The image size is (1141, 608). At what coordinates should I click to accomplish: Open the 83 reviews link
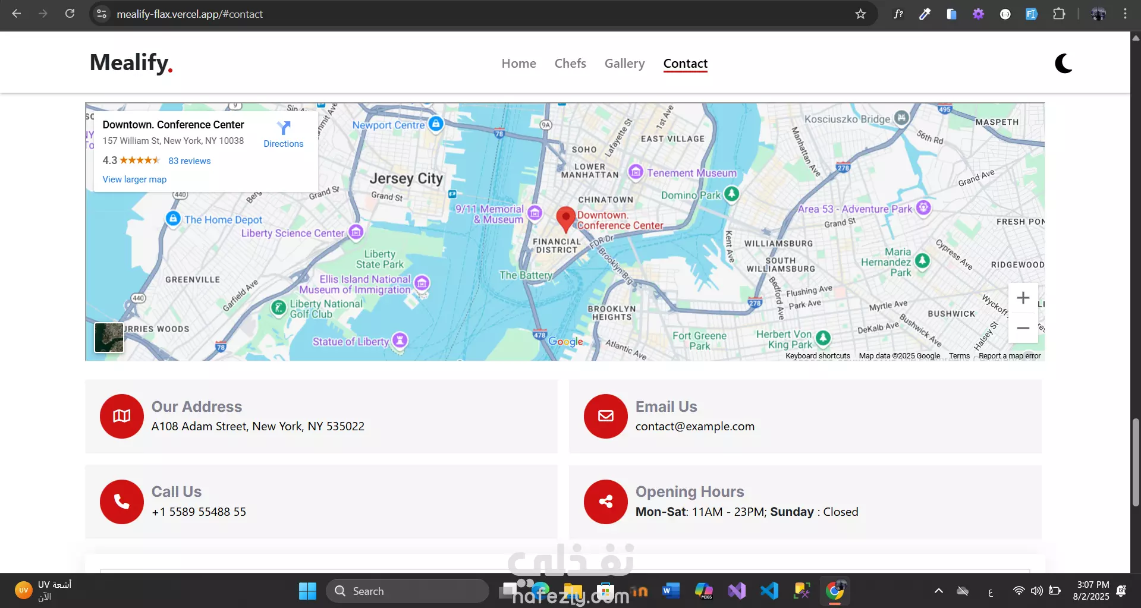pos(190,160)
